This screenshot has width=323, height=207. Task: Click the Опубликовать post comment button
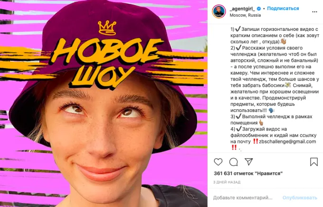click(x=300, y=198)
